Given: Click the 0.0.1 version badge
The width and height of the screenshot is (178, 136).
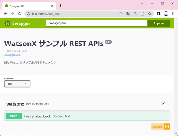Looking at the screenshot, I should 108,42.
